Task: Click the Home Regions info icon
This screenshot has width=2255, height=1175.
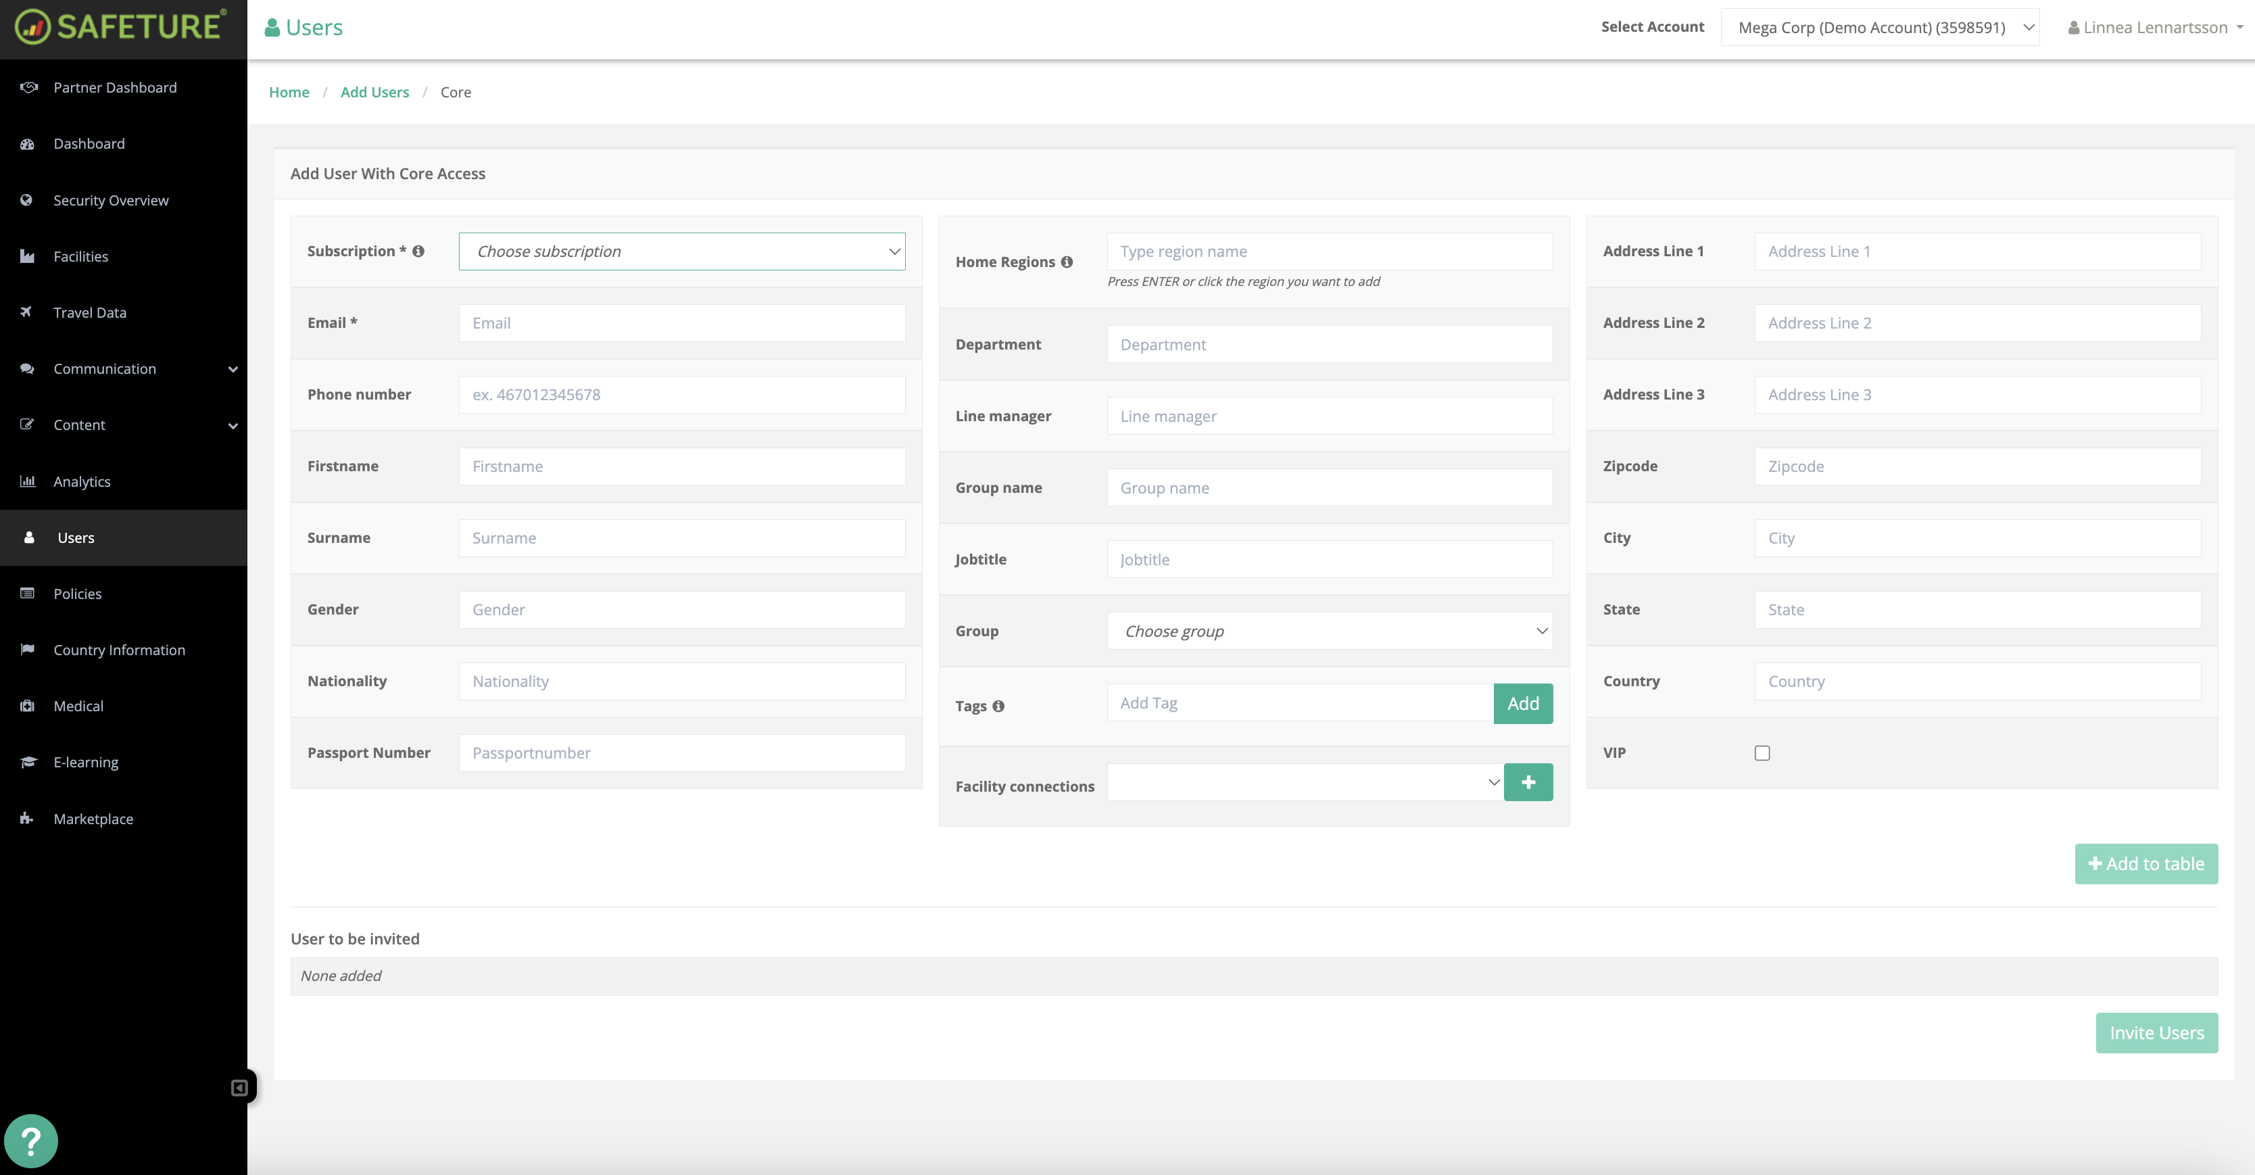Action: (1066, 262)
